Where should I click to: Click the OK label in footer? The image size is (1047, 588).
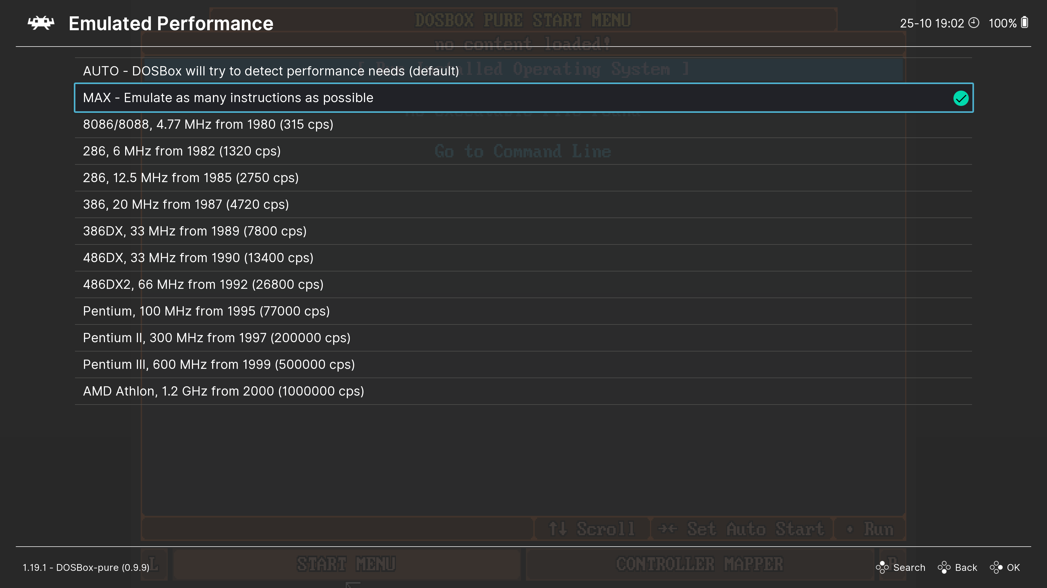pyautogui.click(x=1013, y=567)
